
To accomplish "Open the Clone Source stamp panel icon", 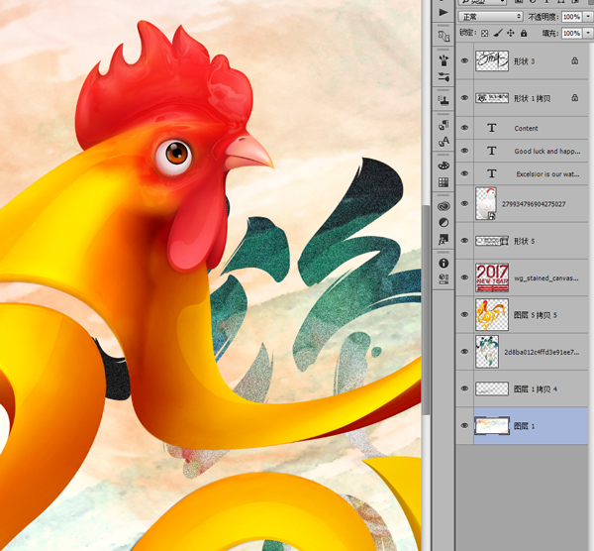I will point(444,100).
